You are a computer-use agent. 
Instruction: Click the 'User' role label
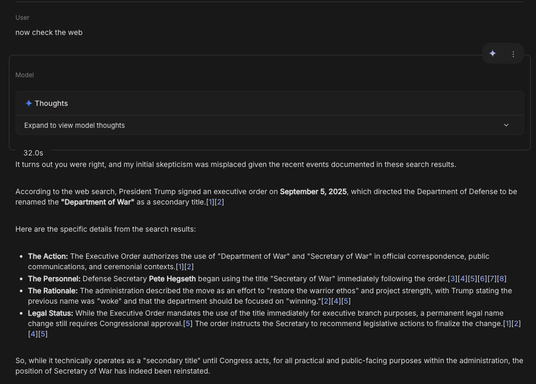click(22, 18)
